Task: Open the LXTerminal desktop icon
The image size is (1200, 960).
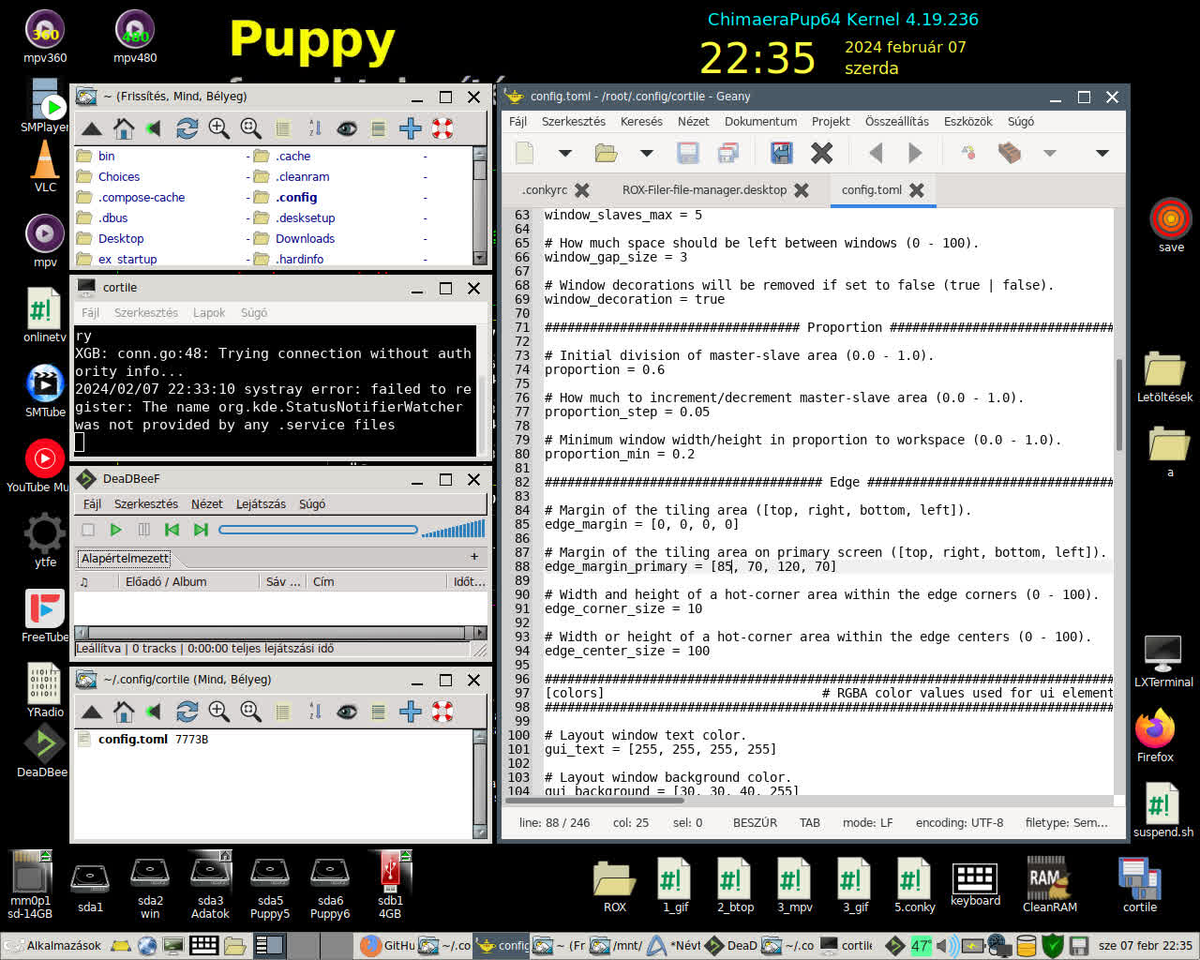Action: (x=1163, y=661)
